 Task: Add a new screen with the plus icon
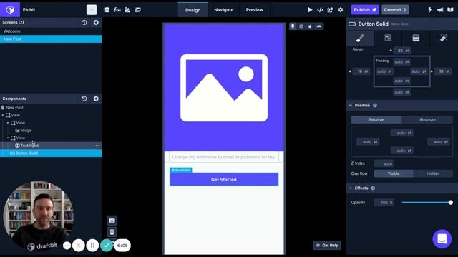coord(96,22)
